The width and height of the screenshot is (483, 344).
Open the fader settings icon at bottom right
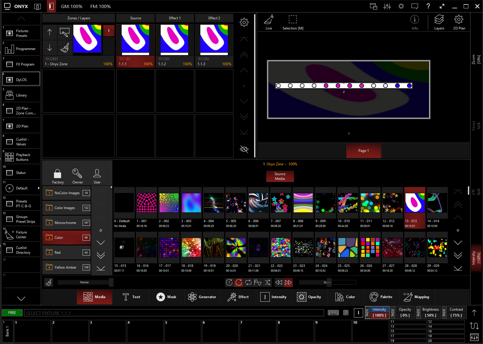coord(474,337)
